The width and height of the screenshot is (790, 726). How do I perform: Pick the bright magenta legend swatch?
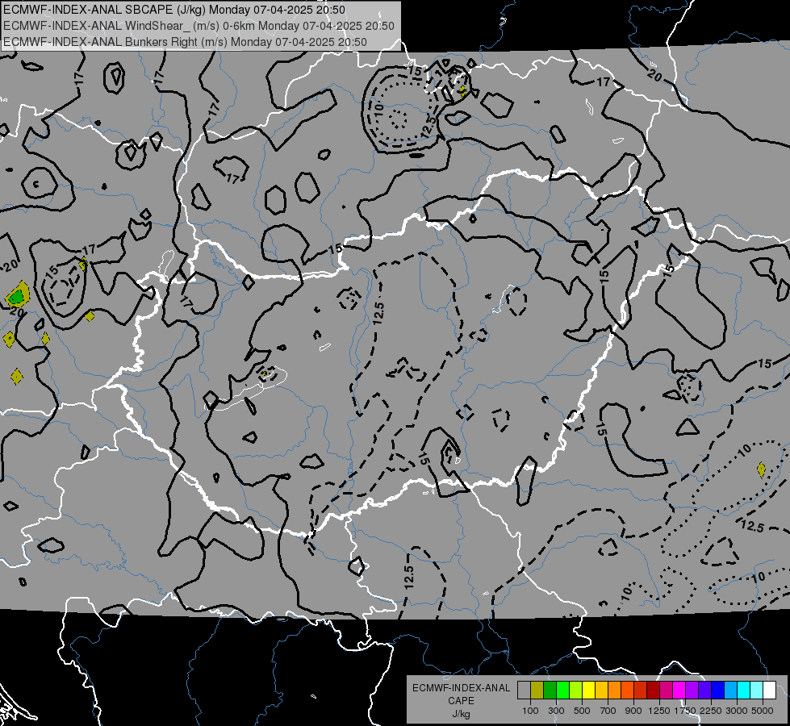(679, 691)
